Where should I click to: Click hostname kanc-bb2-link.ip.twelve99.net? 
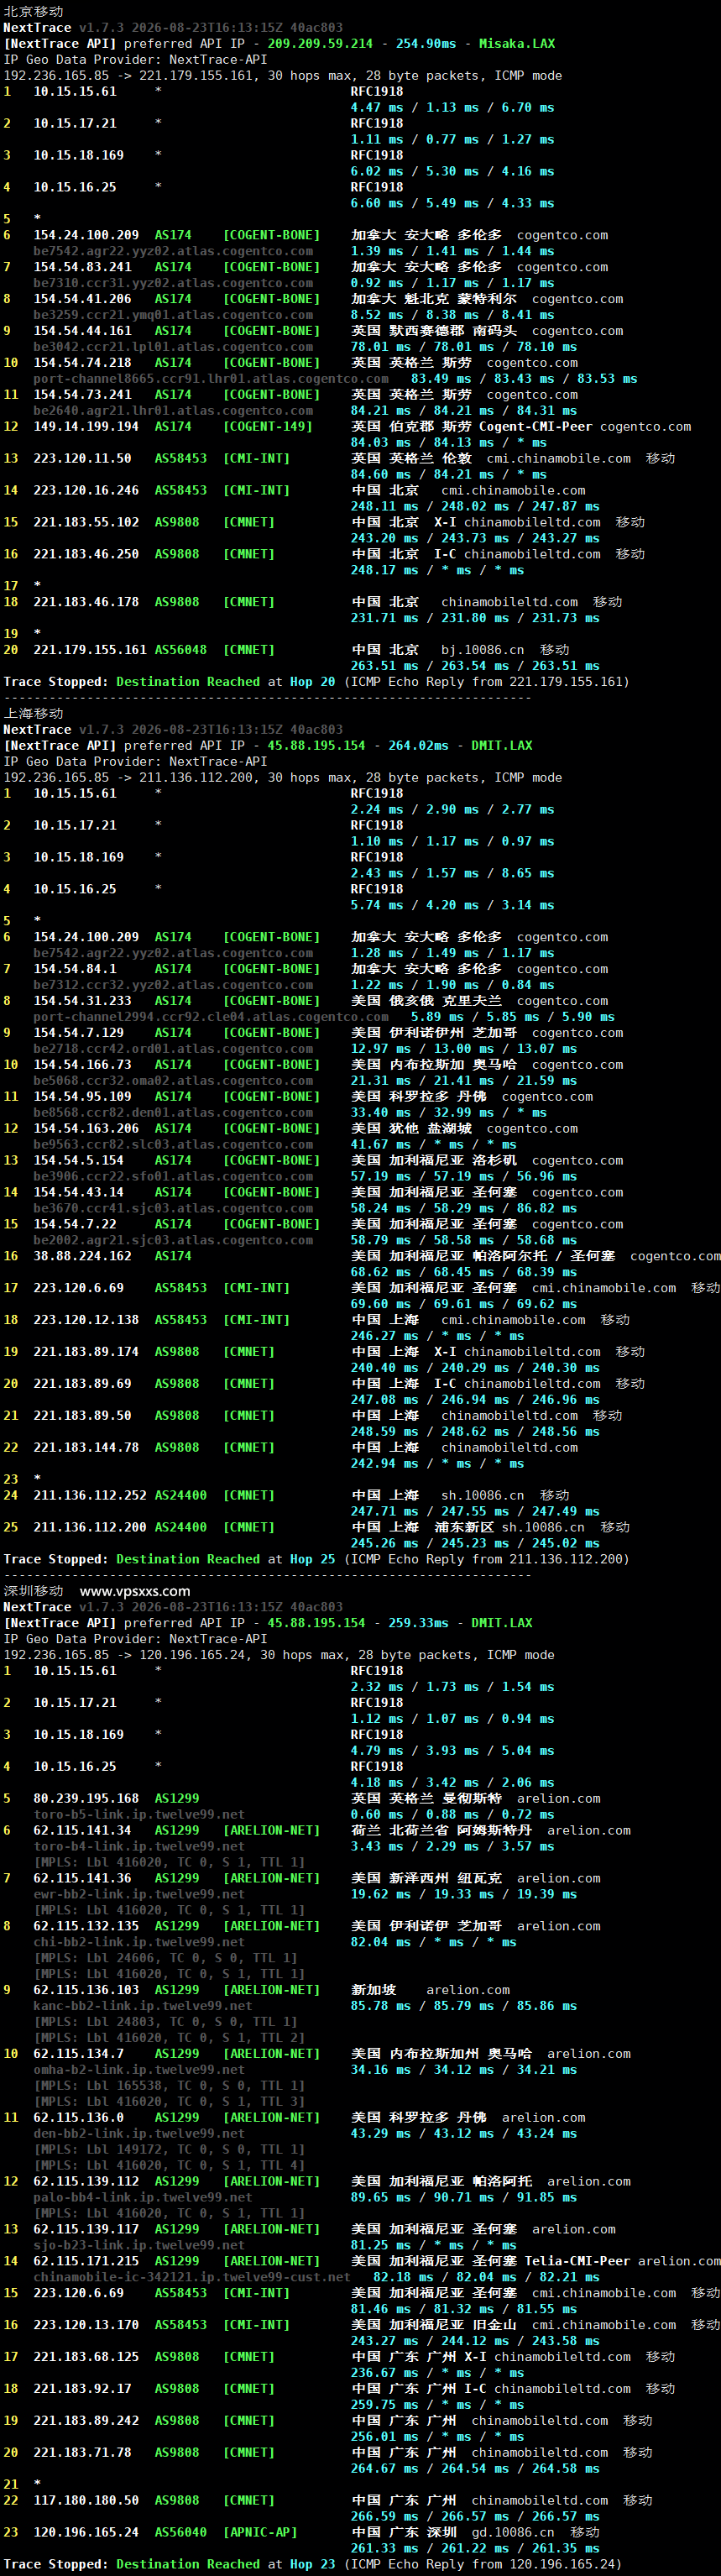pyautogui.click(x=143, y=2007)
